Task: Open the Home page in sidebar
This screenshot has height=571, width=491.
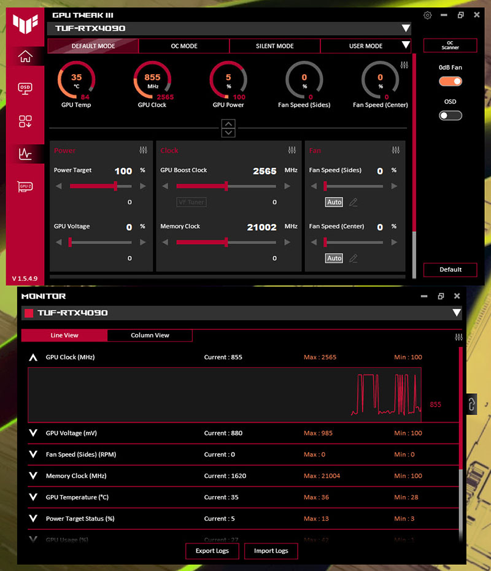Action: coord(25,56)
